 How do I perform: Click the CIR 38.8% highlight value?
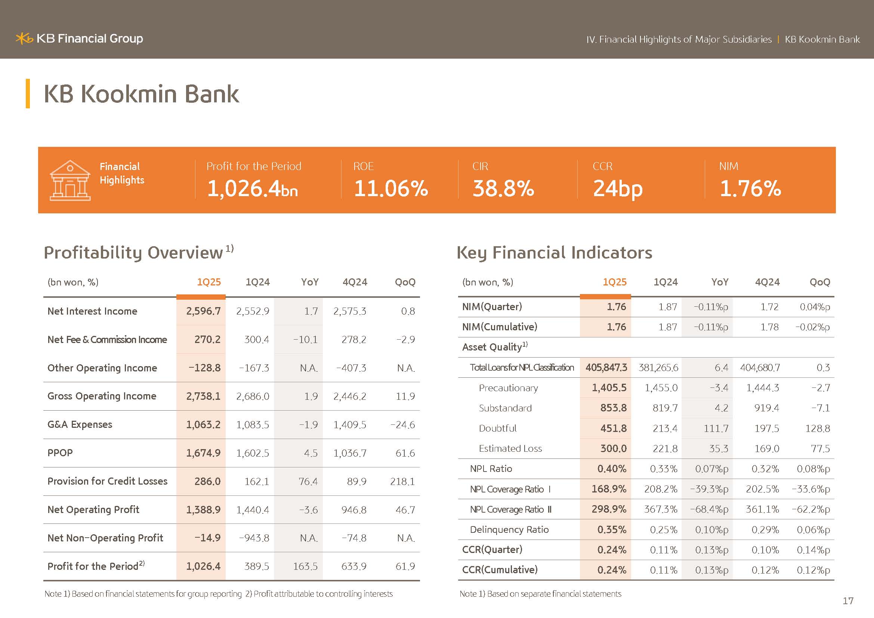tap(503, 188)
